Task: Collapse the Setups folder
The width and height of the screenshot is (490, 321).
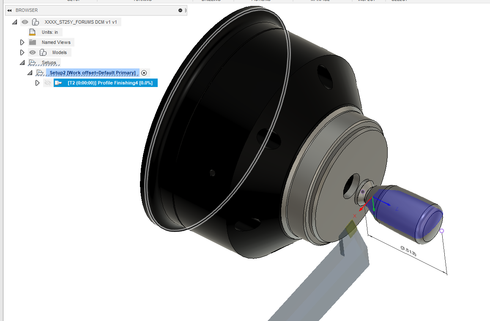Action: tap(22, 62)
